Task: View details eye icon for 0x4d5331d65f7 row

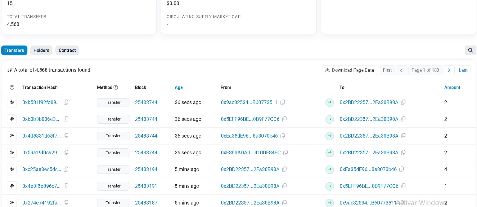Action: tap(12, 136)
